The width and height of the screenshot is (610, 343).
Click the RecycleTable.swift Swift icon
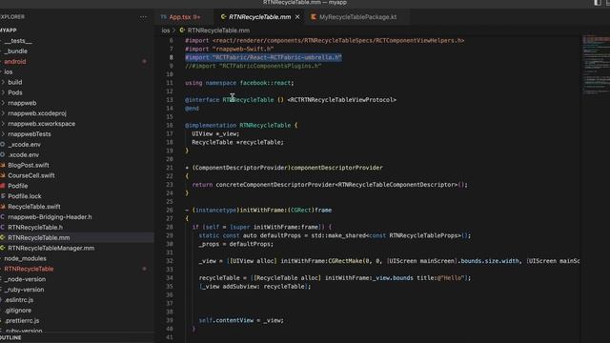(x=3, y=207)
